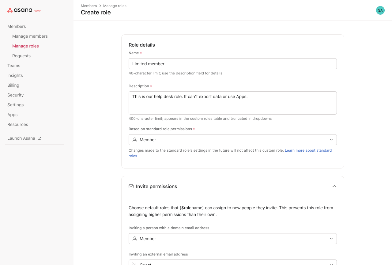Click the envelope icon next to Invite permissions
Image resolution: width=392 pixels, height=265 pixels.
[131, 186]
